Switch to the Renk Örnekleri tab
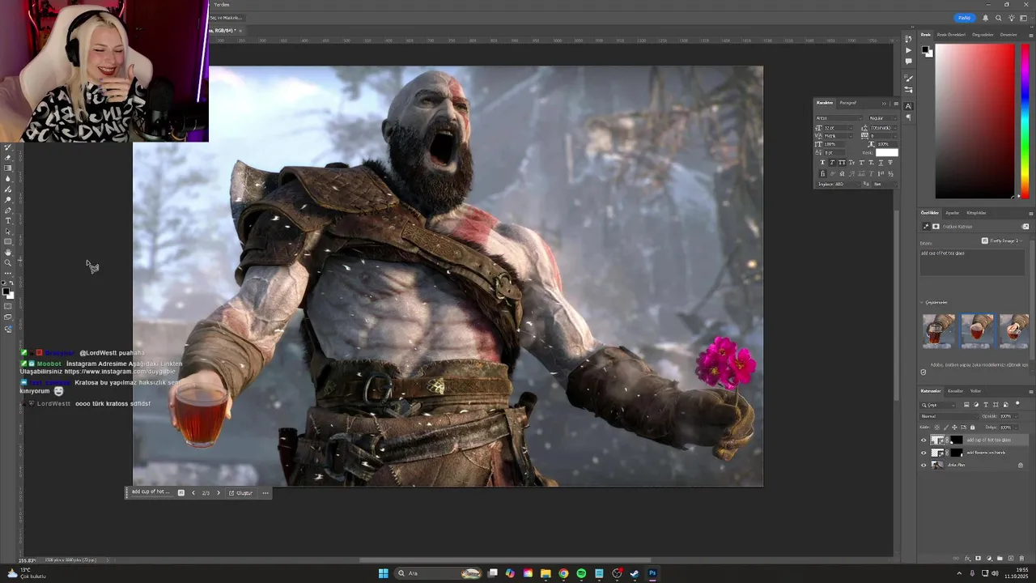The height and width of the screenshot is (583, 1036). point(951,35)
